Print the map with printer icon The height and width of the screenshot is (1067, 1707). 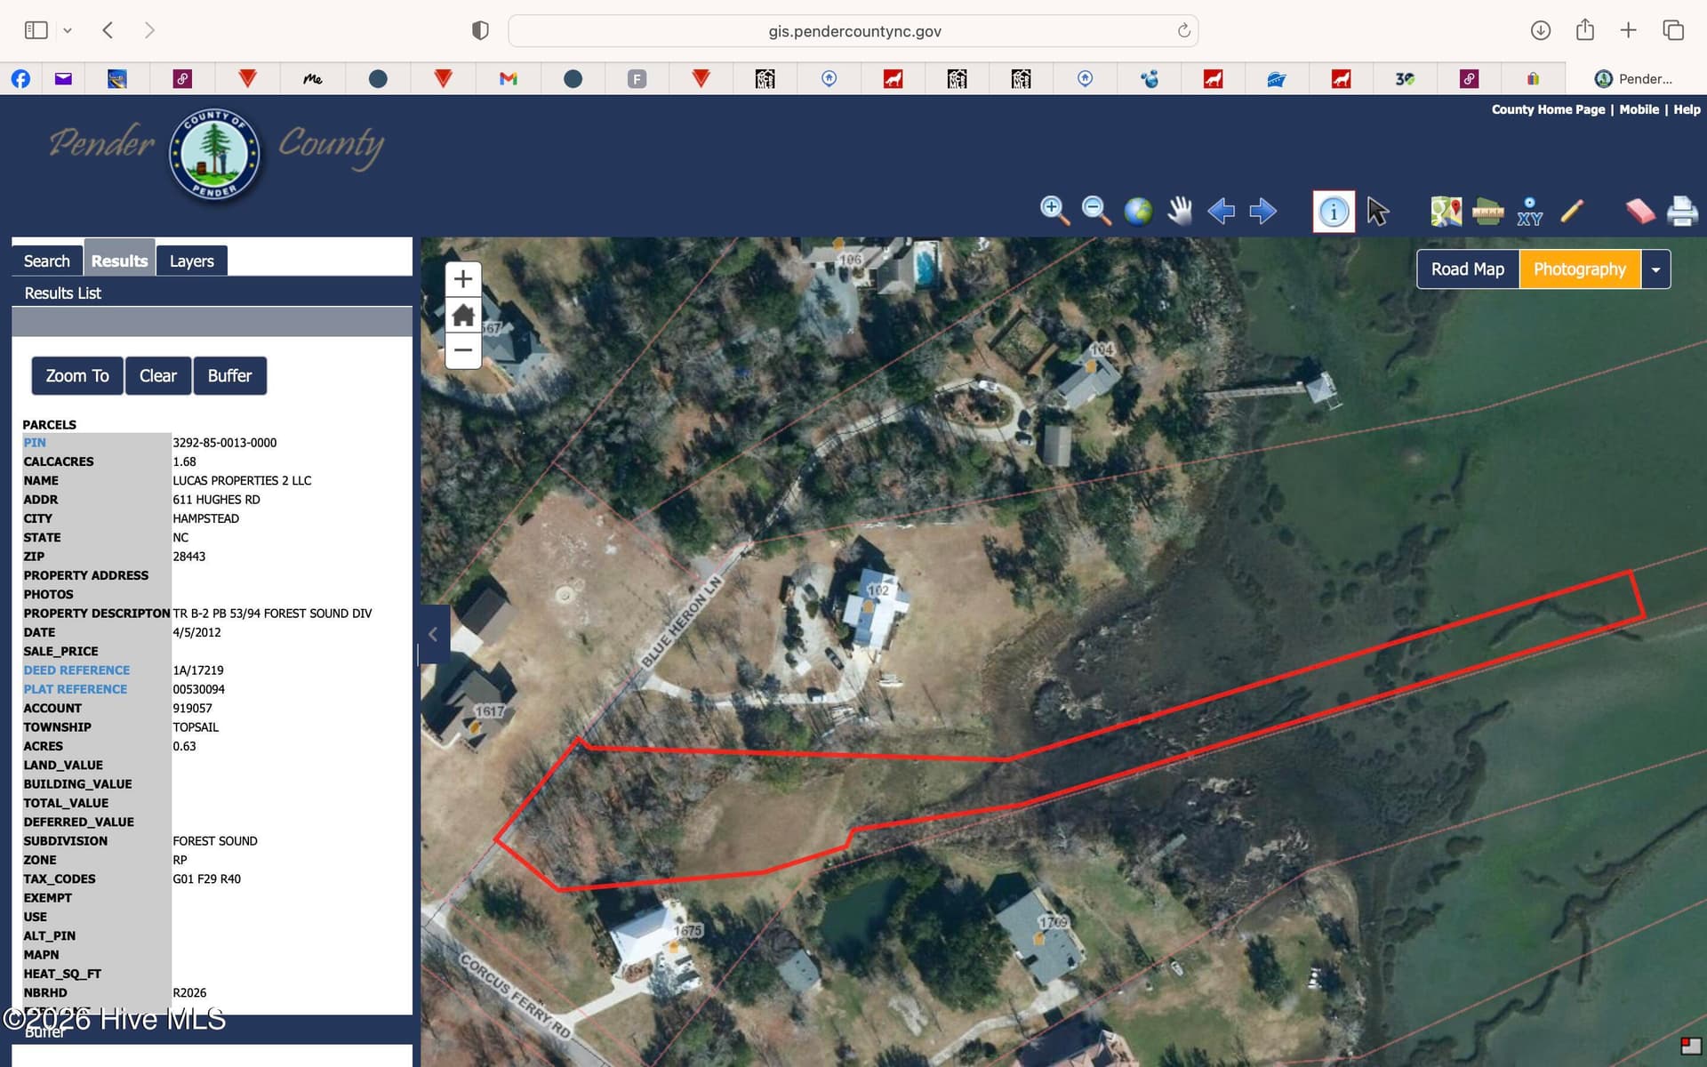(1682, 211)
